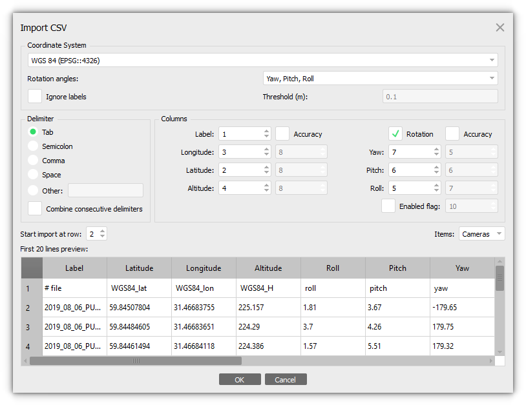Toggle the Rotation checkbox
The width and height of the screenshot is (526, 405).
pos(395,134)
